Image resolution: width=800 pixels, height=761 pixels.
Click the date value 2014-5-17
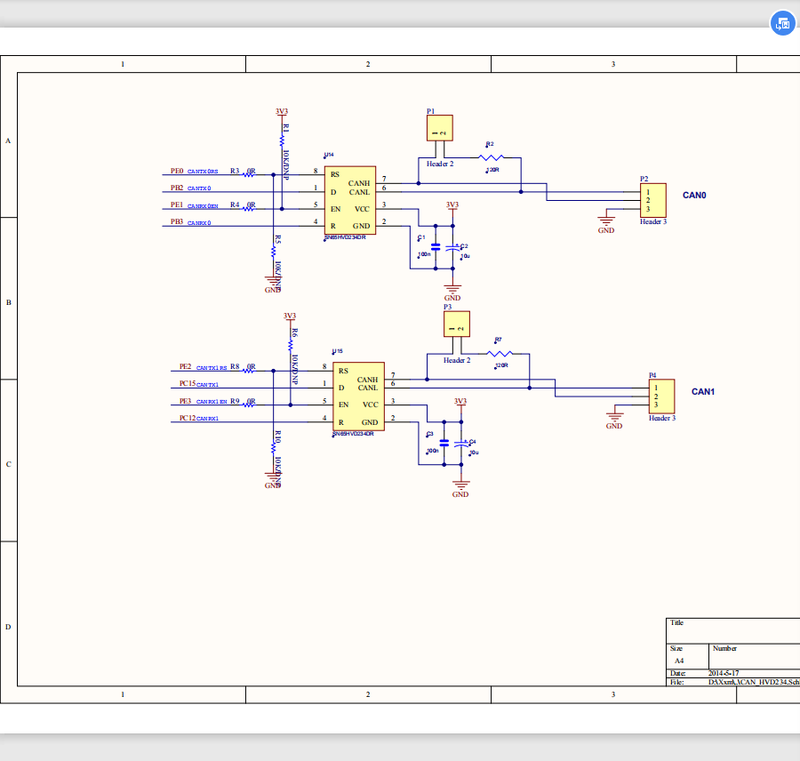pyautogui.click(x=724, y=673)
